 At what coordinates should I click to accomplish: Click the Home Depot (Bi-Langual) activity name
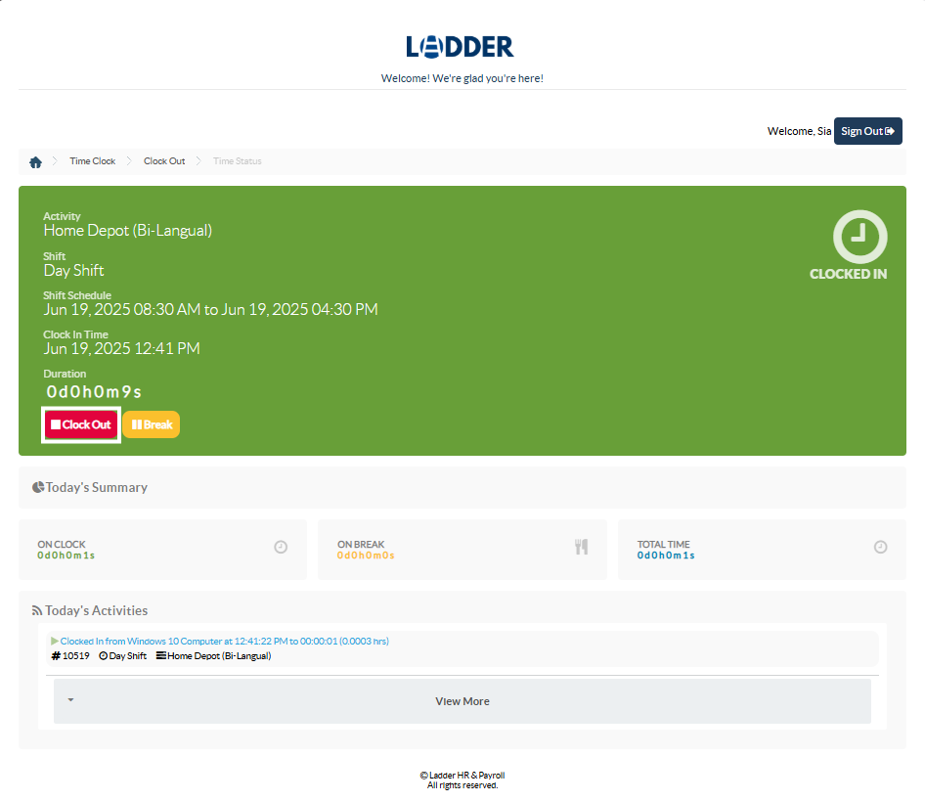click(x=127, y=231)
